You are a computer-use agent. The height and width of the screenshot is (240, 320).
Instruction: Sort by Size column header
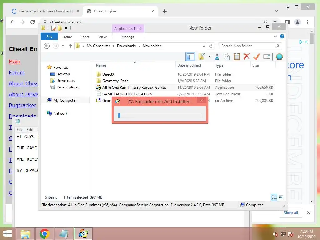coord(256,65)
